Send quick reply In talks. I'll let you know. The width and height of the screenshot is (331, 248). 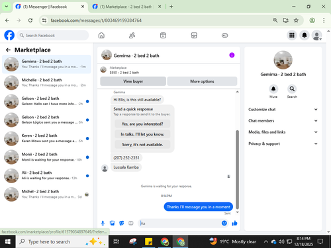[x=142, y=134]
